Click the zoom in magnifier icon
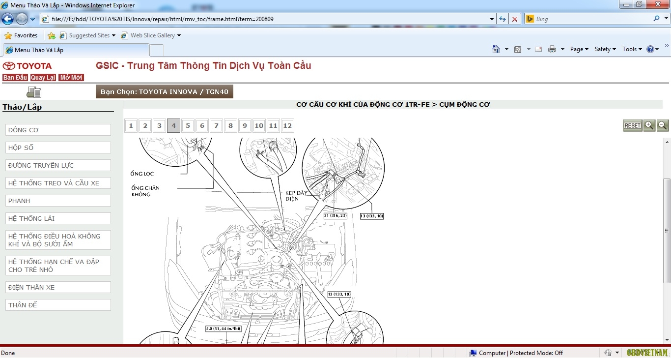671x358 pixels. click(x=649, y=125)
